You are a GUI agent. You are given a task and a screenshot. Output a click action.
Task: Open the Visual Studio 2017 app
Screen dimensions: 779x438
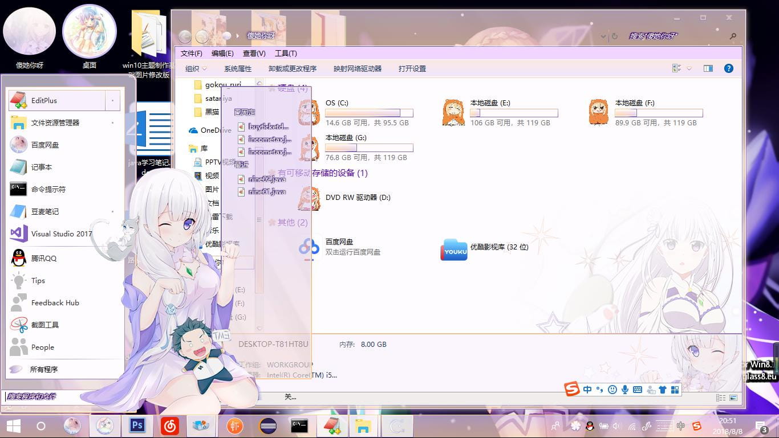point(54,234)
